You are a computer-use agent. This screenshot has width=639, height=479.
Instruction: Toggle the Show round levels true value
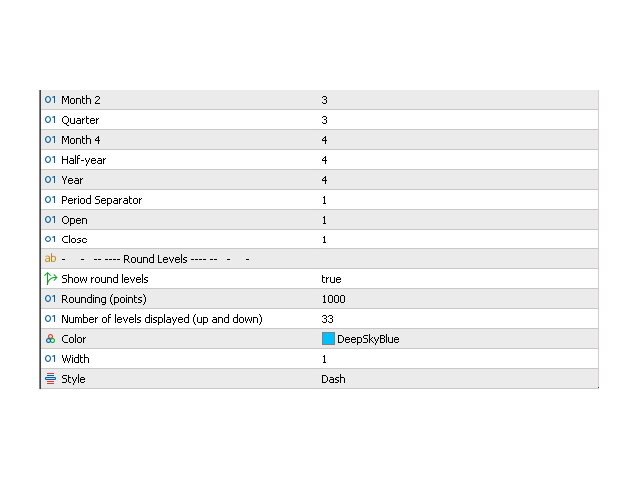coord(457,279)
